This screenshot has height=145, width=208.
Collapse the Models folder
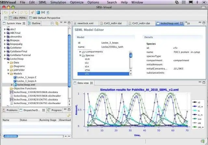[x=8, y=73]
